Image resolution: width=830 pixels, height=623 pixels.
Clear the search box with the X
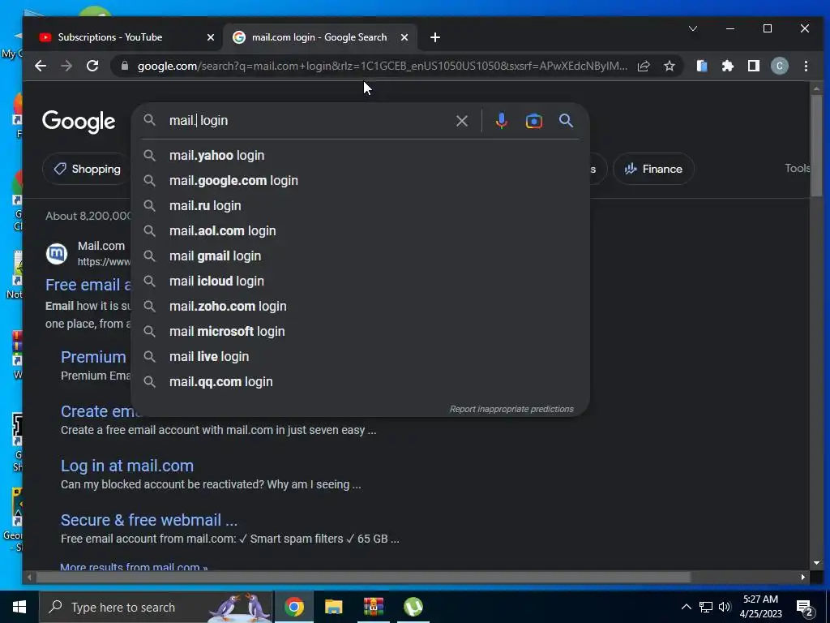click(x=461, y=121)
